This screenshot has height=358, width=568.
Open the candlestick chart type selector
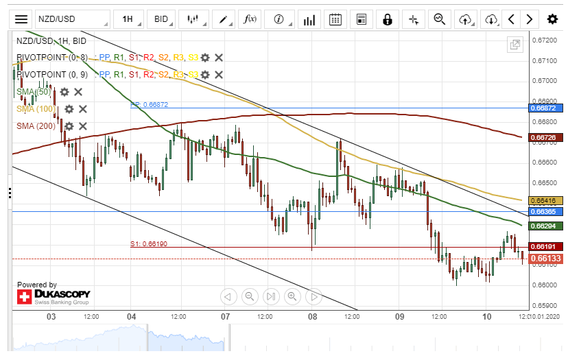pyautogui.click(x=194, y=19)
